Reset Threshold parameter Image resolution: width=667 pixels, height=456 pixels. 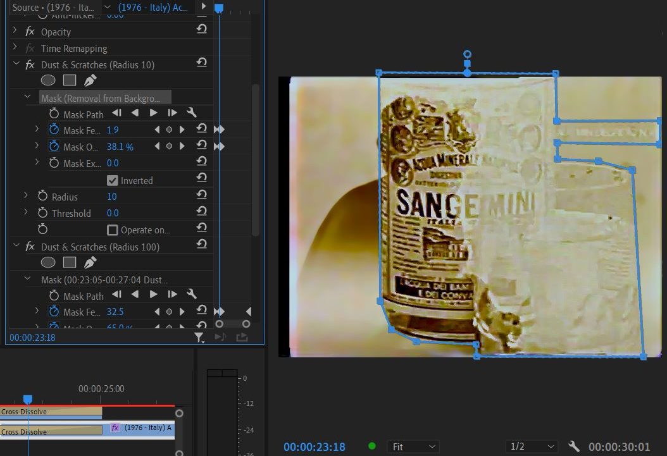202,211
